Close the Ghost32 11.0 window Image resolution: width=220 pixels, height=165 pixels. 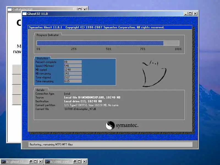pos(195,13)
